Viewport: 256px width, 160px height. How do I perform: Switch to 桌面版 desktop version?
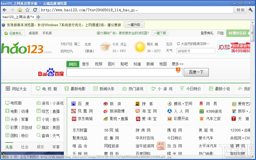[x=33, y=33]
